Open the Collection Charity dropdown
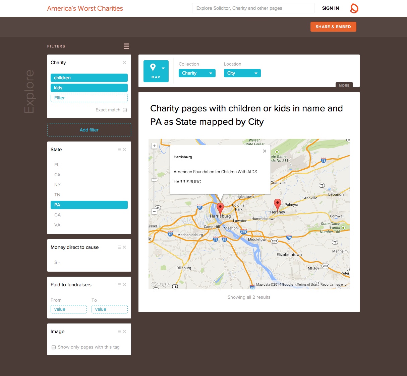Image resolution: width=407 pixels, height=376 pixels. [x=197, y=73]
